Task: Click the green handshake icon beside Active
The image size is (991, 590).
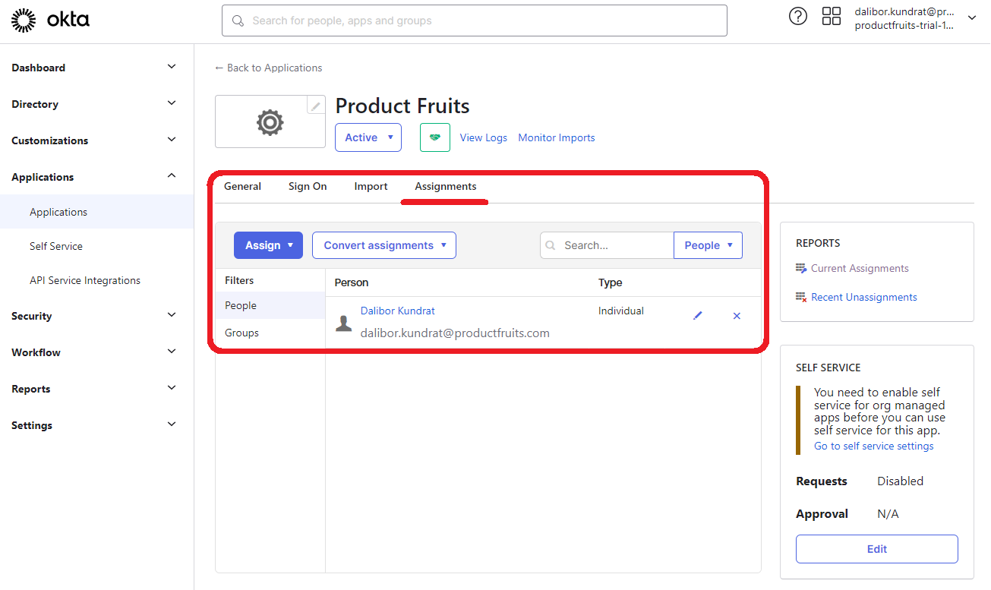Action: pyautogui.click(x=434, y=137)
